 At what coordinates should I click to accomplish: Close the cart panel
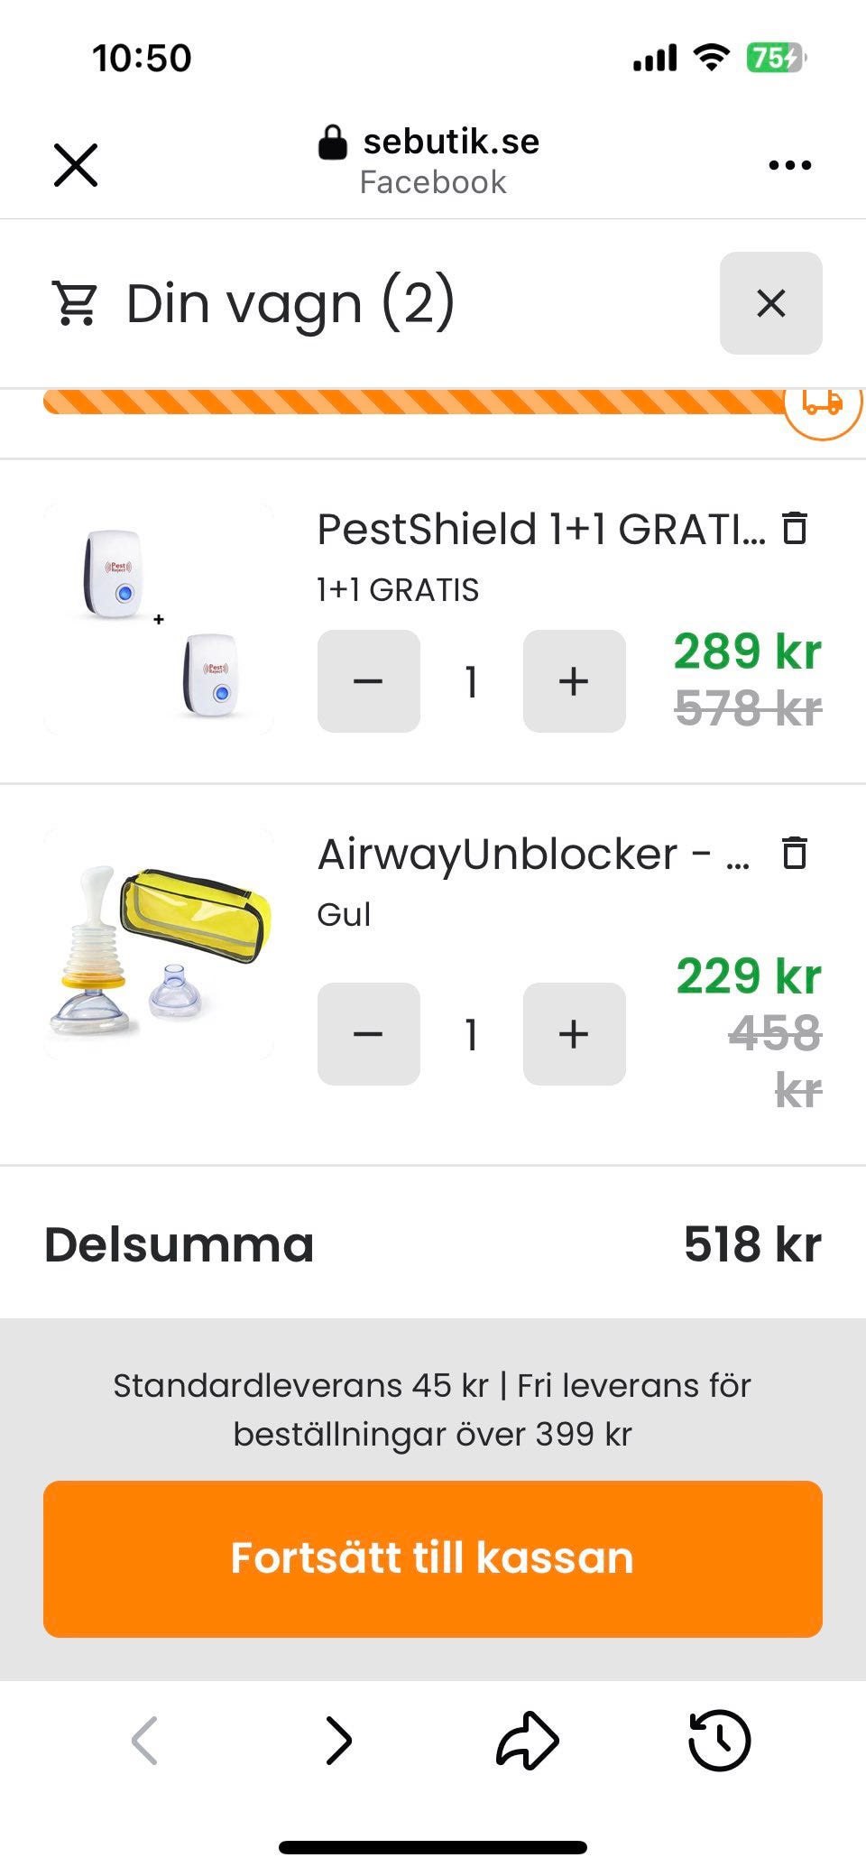coord(770,303)
